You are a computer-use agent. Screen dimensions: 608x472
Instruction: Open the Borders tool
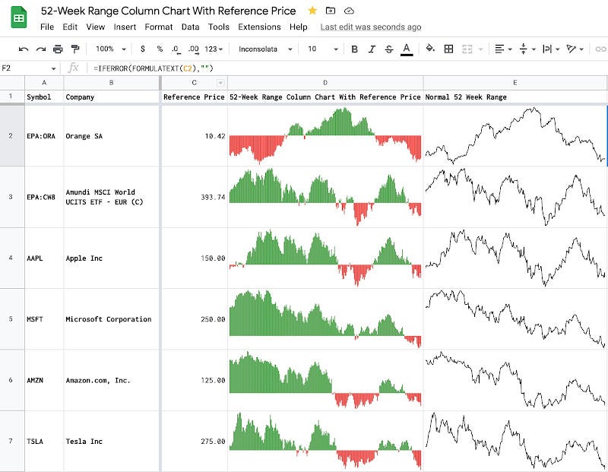click(x=449, y=48)
